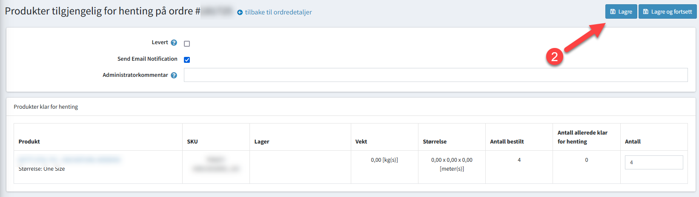Open tilbake til ordredetaljer link
699x197 pixels.
tap(278, 12)
